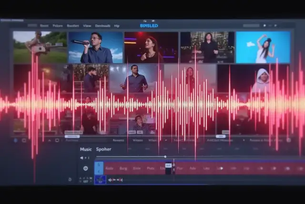Viewport: 305px width, 204px height.
Task: Click the blue circle icon at the panel's left edge
Action: point(16,140)
